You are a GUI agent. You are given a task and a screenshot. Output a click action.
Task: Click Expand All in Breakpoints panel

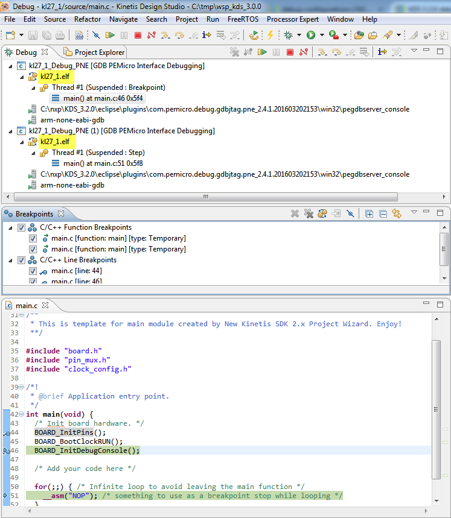click(369, 214)
